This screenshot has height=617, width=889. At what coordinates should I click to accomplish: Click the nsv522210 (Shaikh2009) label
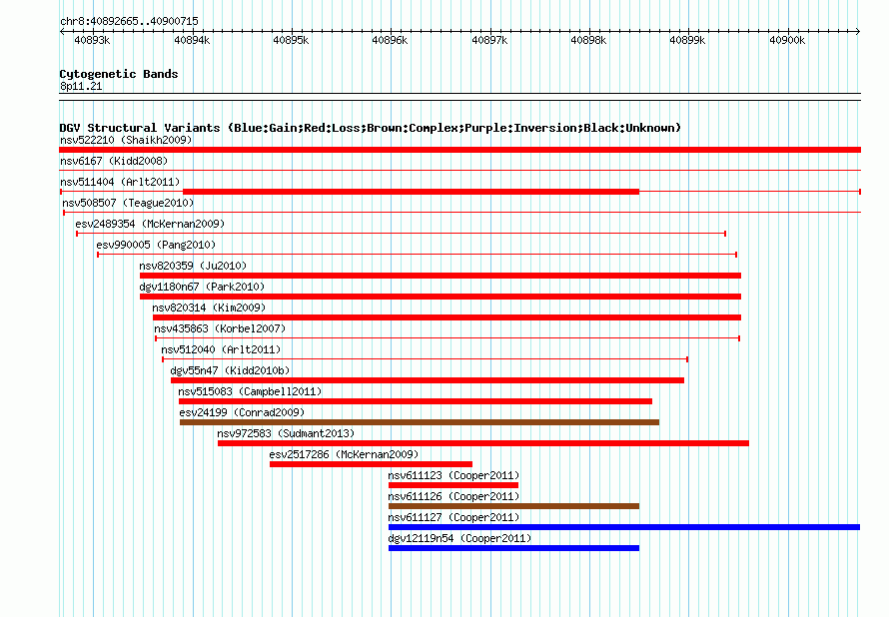click(126, 140)
